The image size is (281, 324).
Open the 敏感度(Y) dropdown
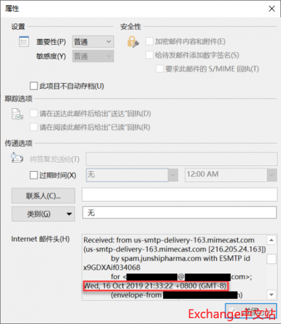click(93, 56)
